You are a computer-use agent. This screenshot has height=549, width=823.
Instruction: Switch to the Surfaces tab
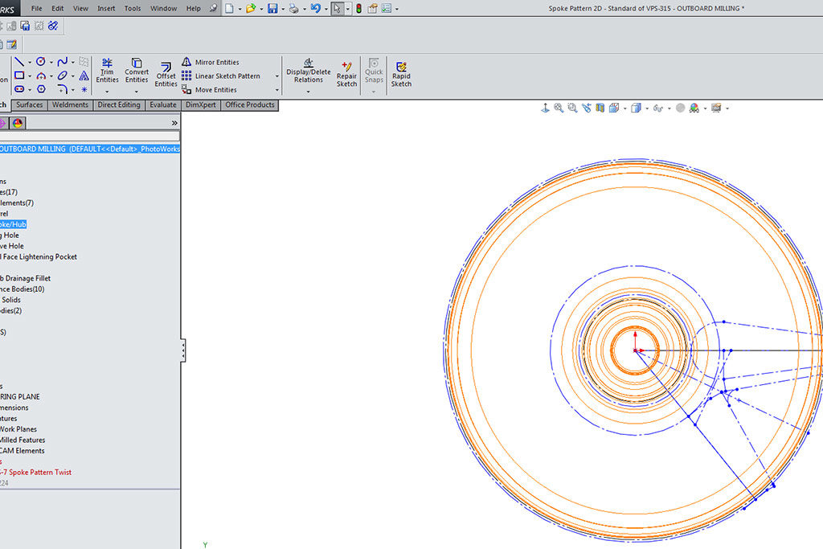(x=30, y=105)
